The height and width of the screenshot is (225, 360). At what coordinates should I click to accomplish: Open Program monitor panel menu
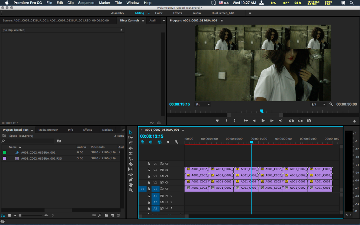click(222, 20)
